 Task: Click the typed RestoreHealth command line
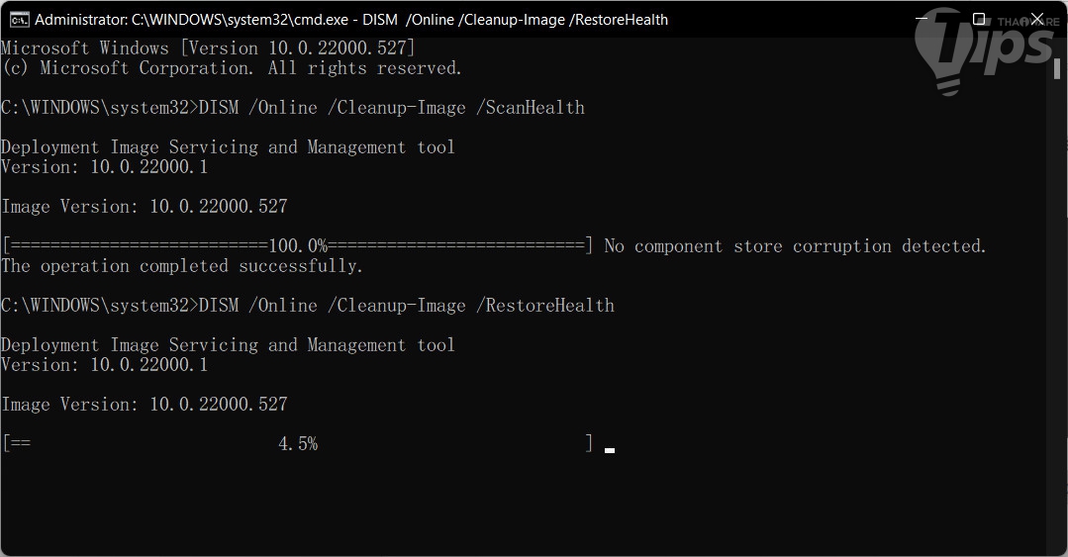coord(308,306)
